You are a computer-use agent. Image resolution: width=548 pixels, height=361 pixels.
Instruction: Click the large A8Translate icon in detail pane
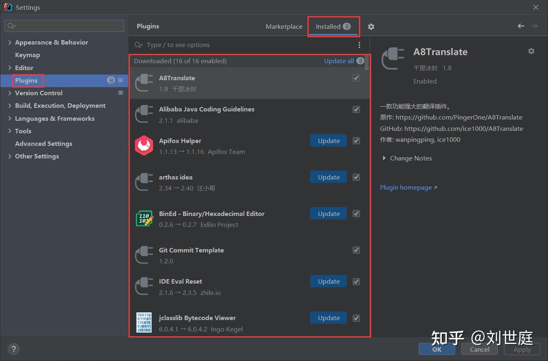click(393, 59)
